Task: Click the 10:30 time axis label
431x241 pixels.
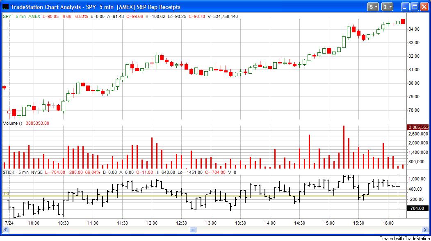Action: pyautogui.click(x=63, y=223)
